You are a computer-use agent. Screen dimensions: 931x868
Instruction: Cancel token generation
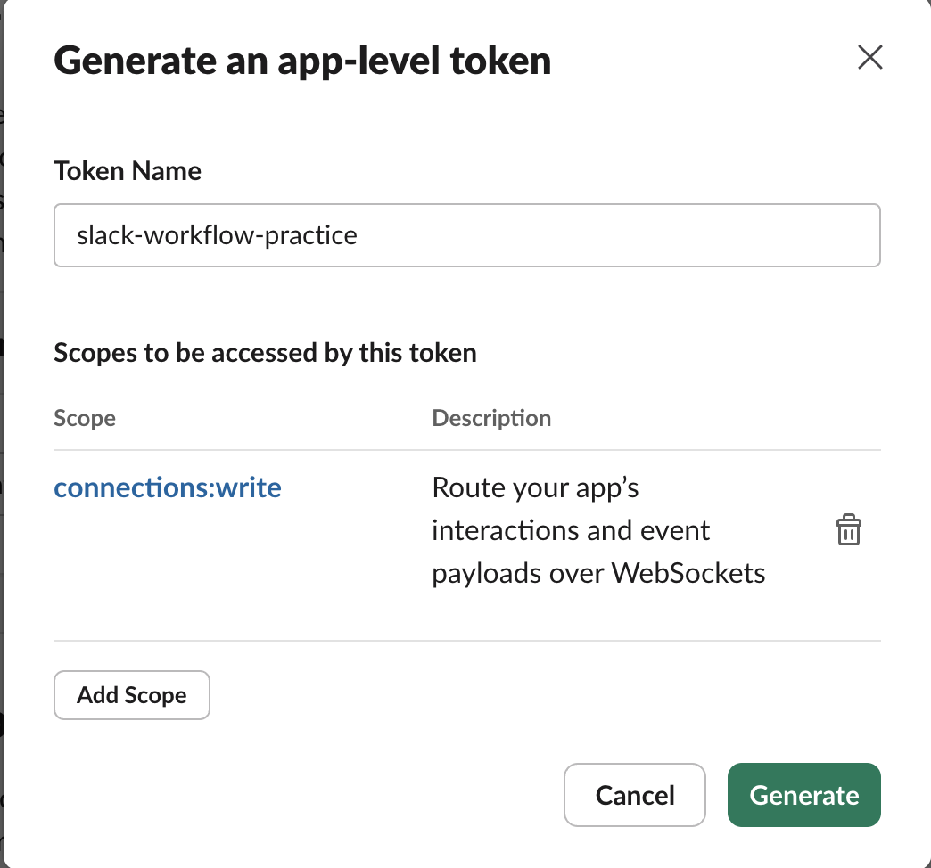(x=634, y=795)
